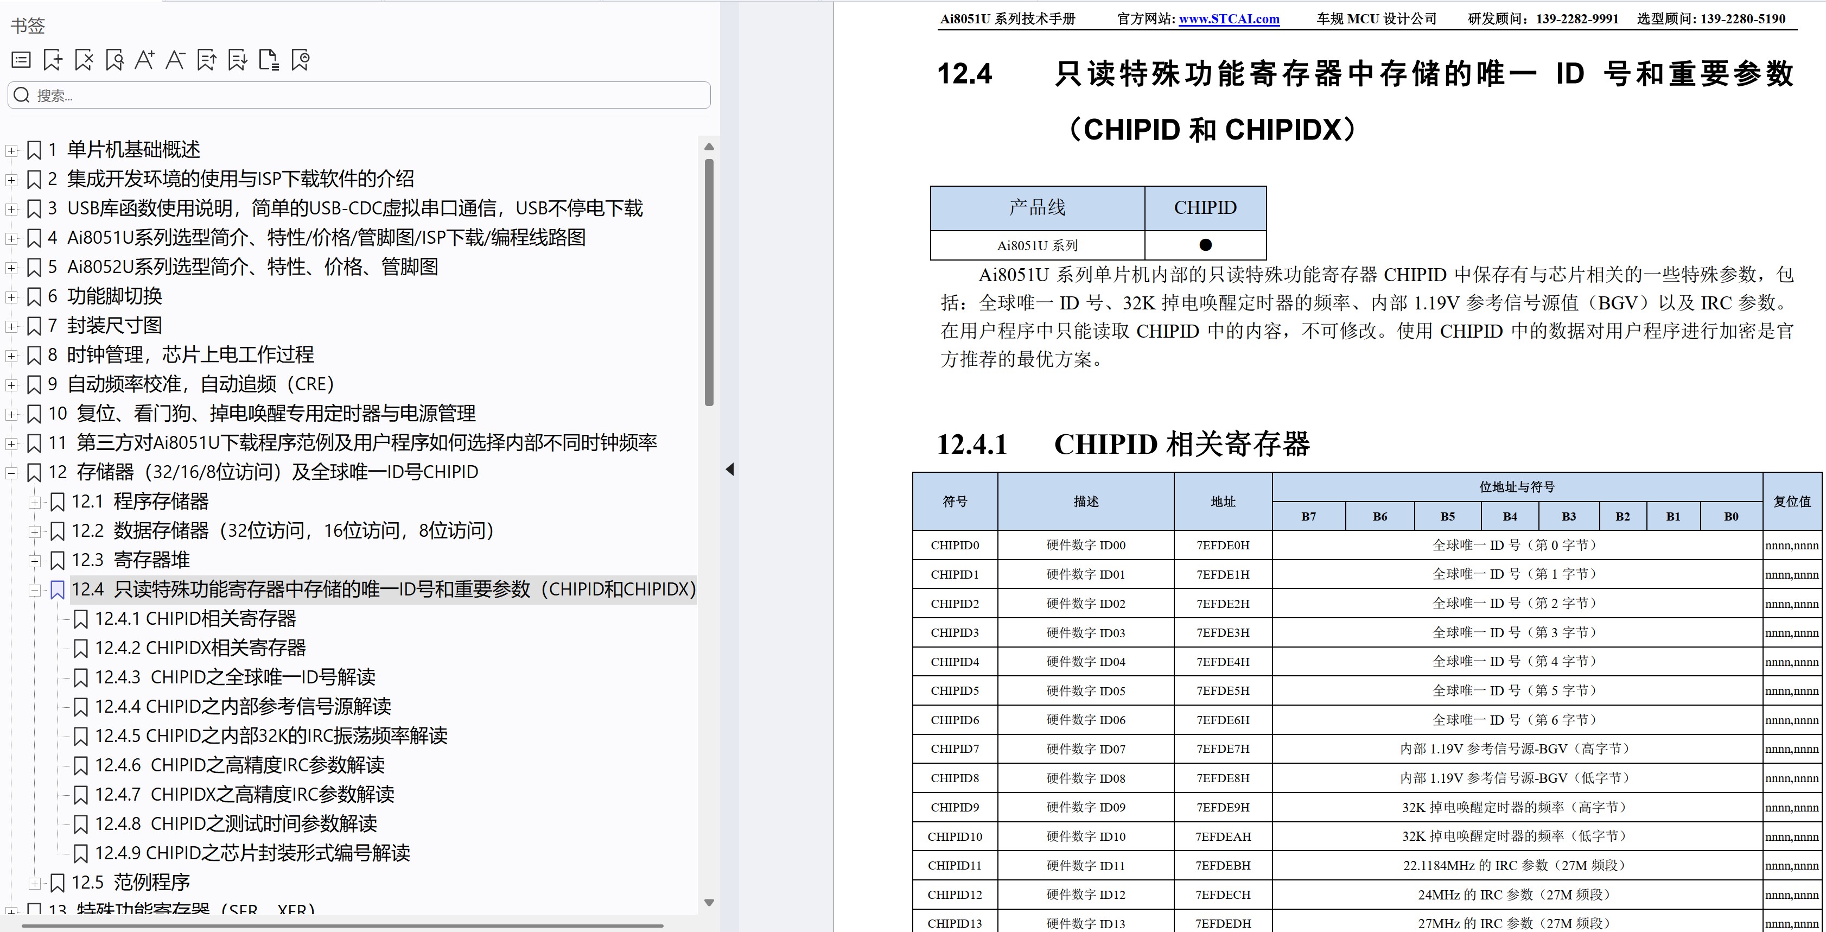
Task: Click the locate current bookmark icon
Action: pyautogui.click(x=300, y=60)
